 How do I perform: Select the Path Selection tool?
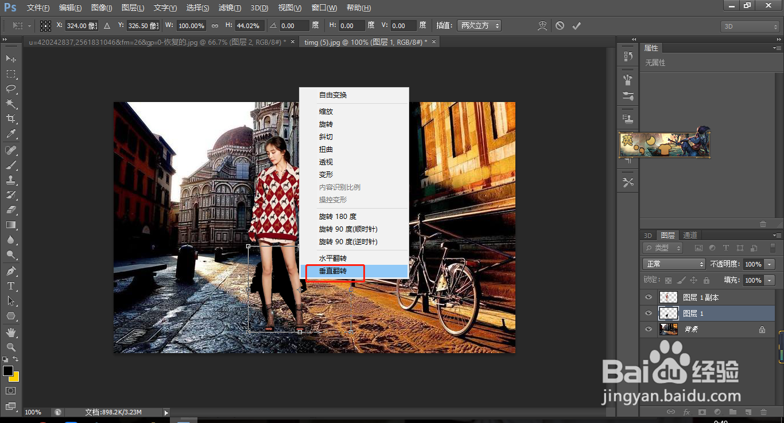coord(11,300)
